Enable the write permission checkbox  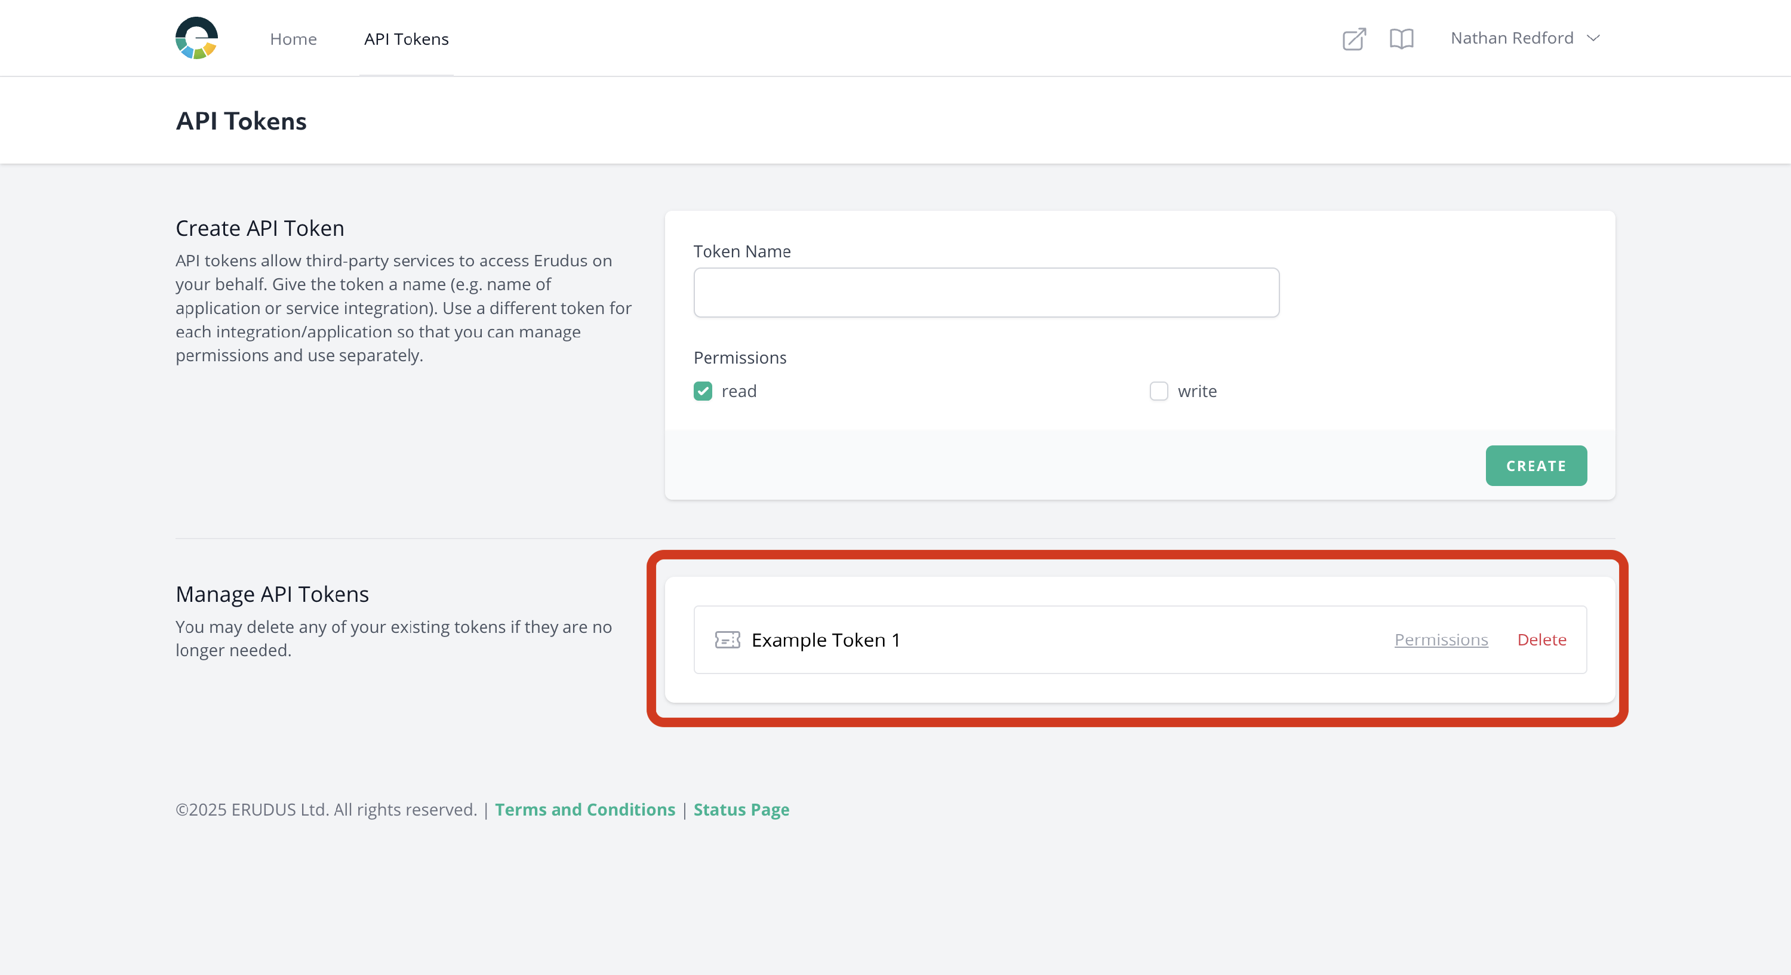pos(1158,392)
